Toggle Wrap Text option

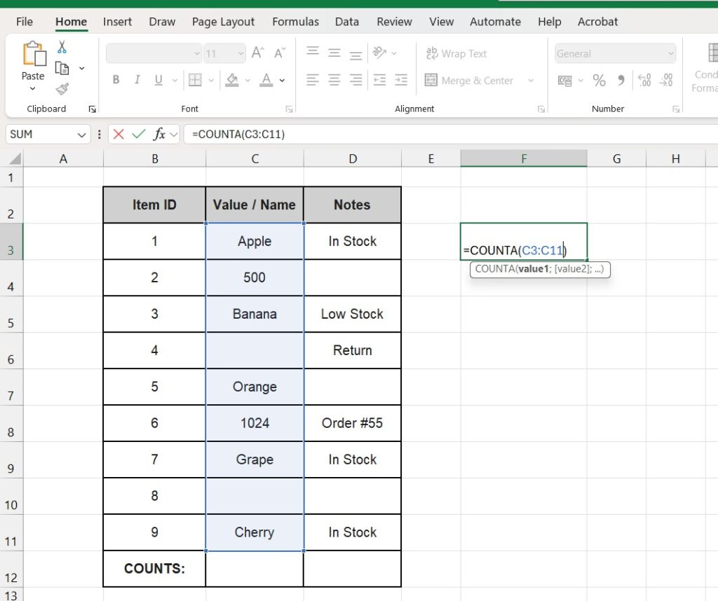coord(456,54)
